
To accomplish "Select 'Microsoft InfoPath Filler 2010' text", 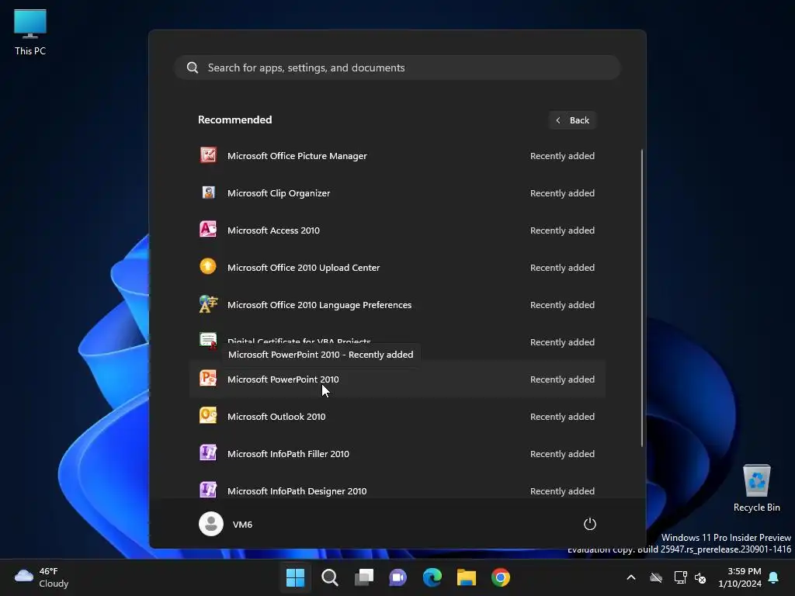I will pos(288,453).
